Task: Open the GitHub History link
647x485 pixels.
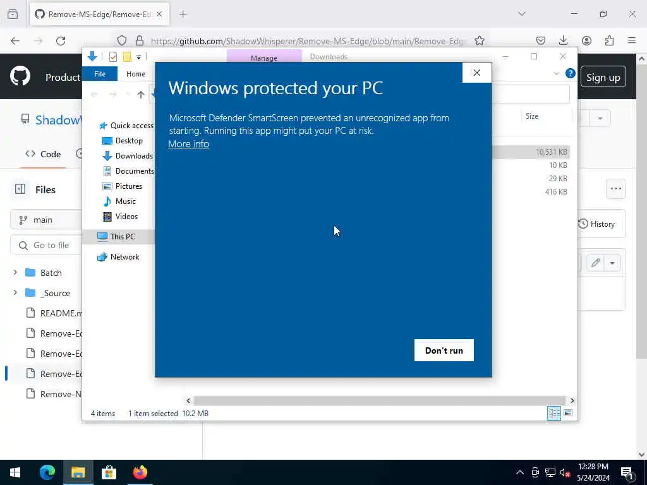Action: pyautogui.click(x=596, y=224)
